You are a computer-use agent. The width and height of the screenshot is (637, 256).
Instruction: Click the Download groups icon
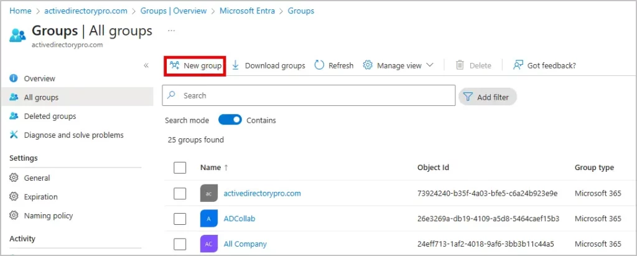click(236, 65)
